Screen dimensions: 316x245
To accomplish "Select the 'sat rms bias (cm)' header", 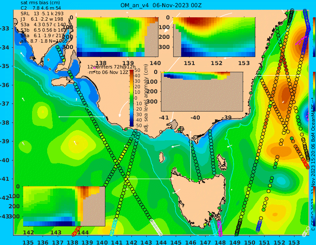I will pyautogui.click(x=40, y=3).
